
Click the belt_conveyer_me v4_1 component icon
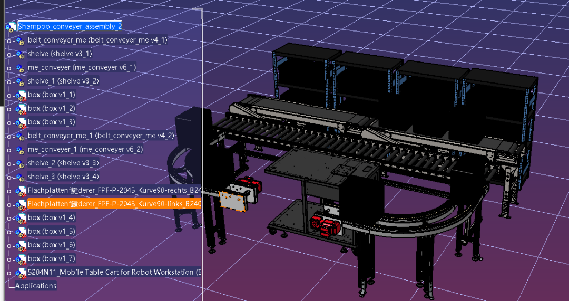tap(21, 40)
